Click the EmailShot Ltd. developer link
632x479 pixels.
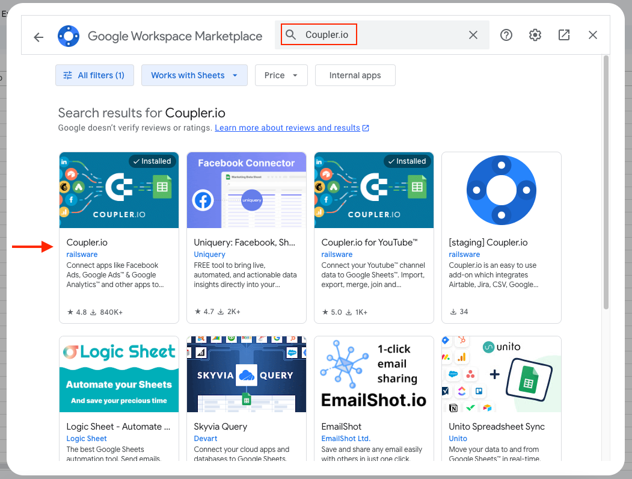(x=346, y=439)
